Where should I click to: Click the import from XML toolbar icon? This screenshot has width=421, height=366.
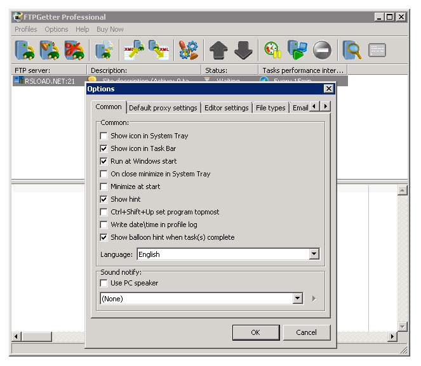(134, 50)
